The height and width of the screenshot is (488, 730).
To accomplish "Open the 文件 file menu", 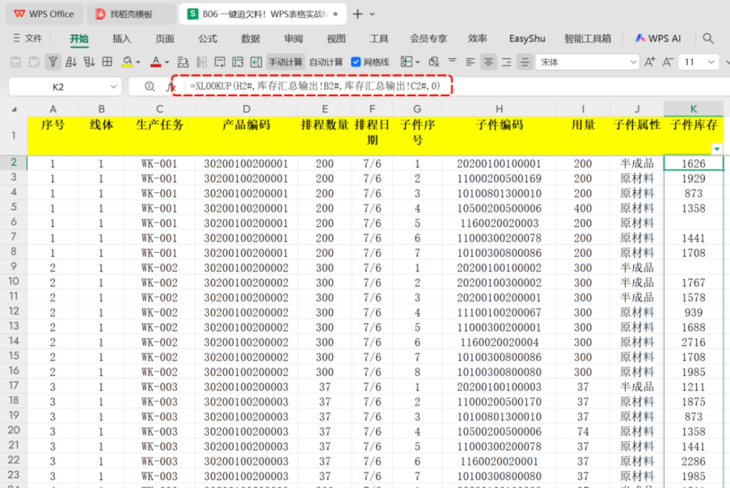I will tap(28, 38).
